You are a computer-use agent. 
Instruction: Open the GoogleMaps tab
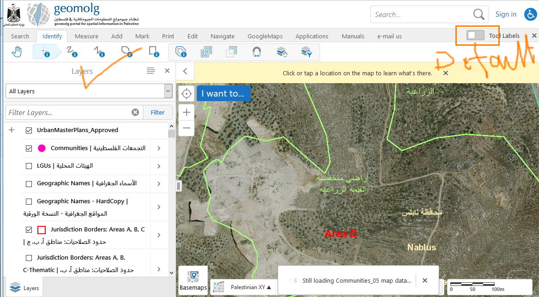(x=265, y=36)
